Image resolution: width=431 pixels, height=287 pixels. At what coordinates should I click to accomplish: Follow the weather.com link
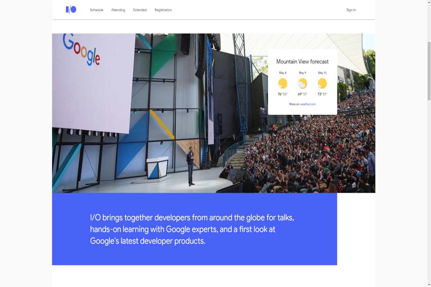point(308,104)
